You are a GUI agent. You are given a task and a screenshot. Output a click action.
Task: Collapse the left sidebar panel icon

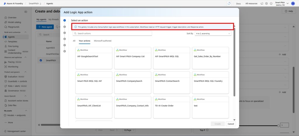click(26, 12)
